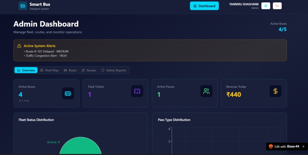Click the Revenue Today label
Screen dimensions: 308x155
pos(236,86)
